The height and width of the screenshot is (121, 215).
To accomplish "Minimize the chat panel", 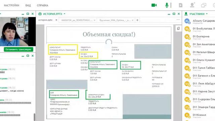I will (23, 56).
